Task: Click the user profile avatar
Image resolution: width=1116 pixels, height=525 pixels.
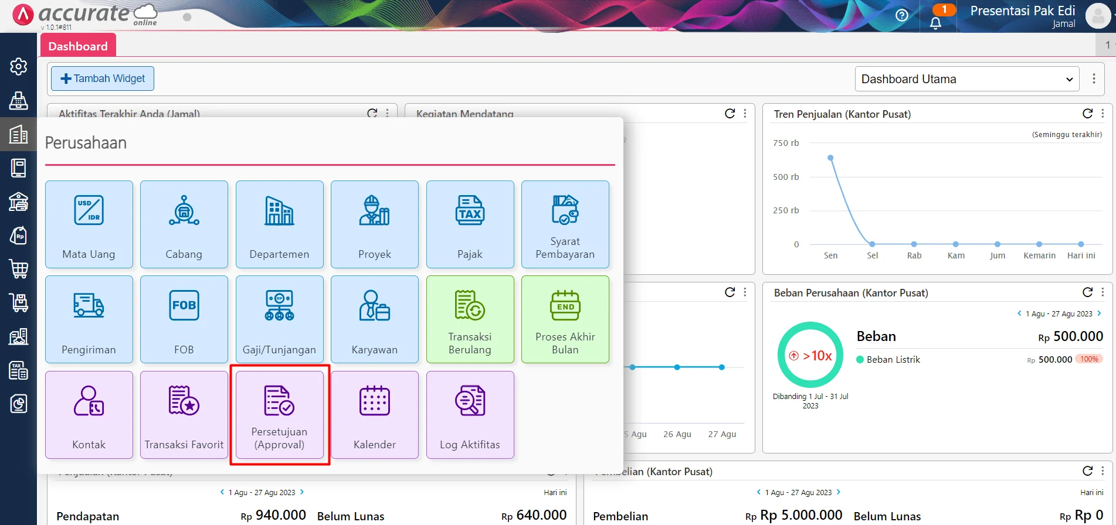Action: 1098,16
